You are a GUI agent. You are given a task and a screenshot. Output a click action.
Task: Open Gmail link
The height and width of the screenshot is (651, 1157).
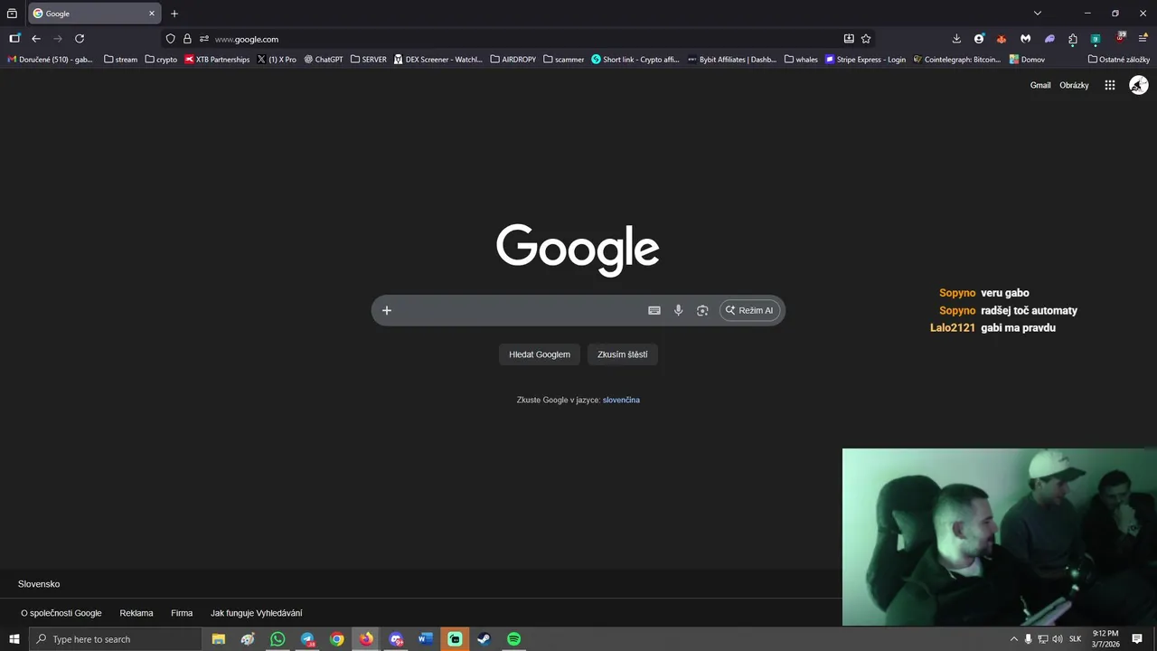point(1040,85)
